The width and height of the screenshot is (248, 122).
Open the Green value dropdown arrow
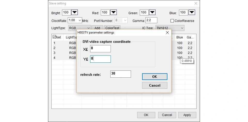tap(152, 12)
